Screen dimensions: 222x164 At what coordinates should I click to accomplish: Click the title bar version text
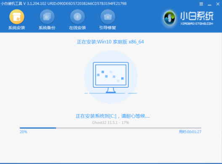pos(63,3)
